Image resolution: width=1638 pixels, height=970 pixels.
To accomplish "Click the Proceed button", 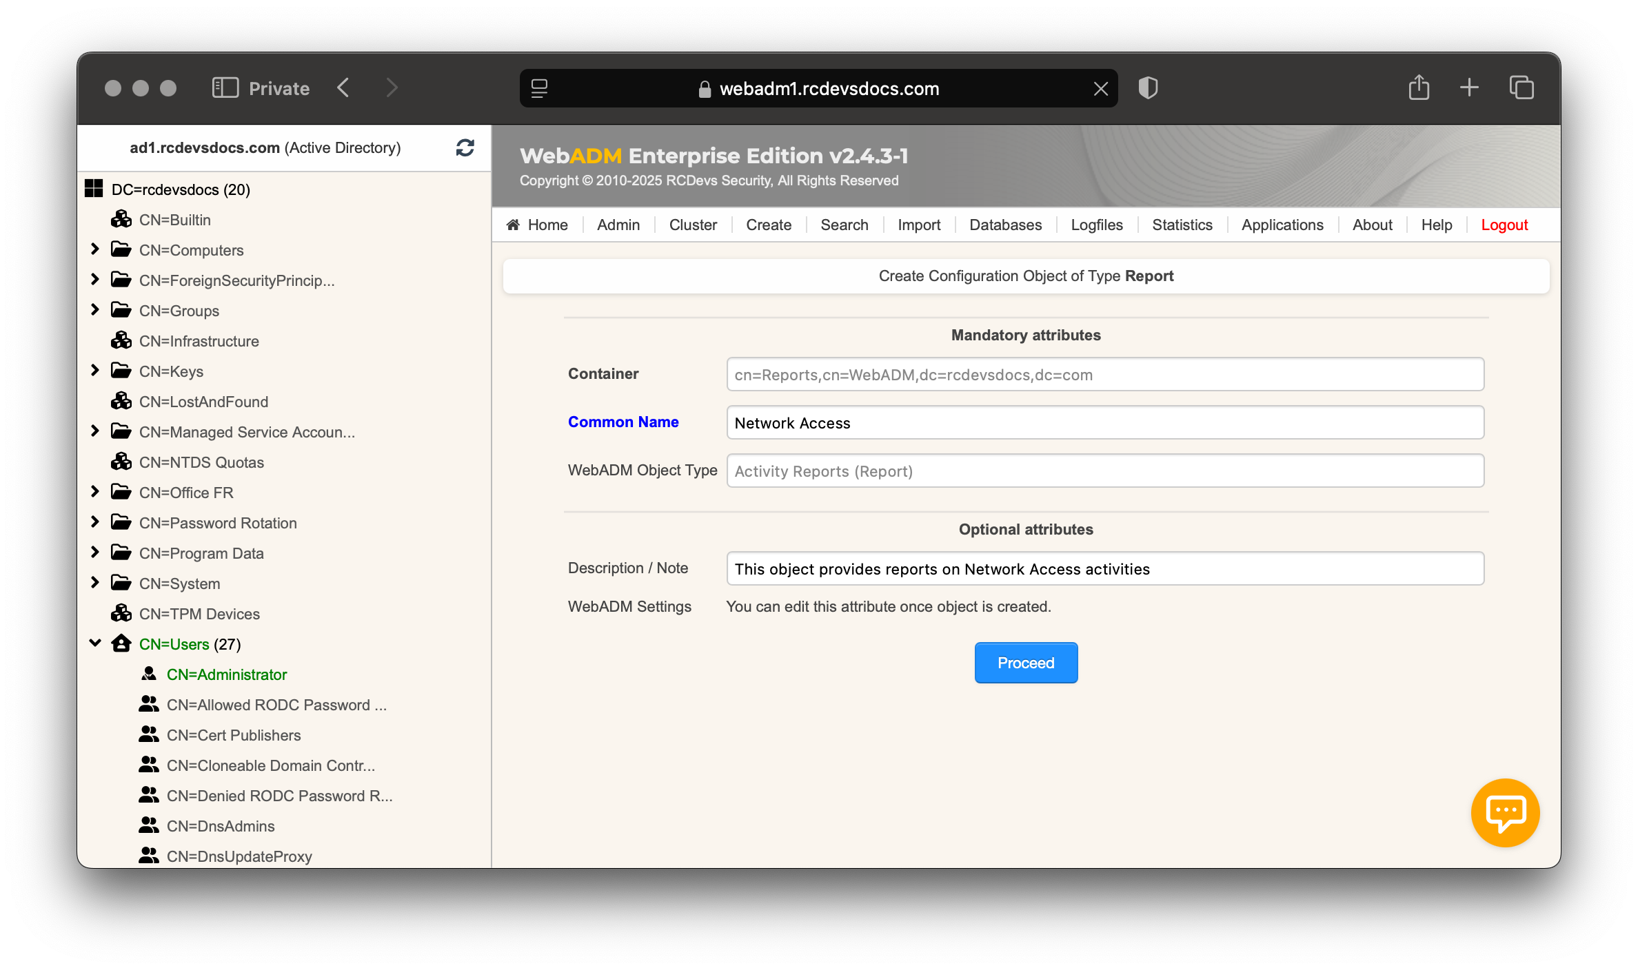I will [x=1026, y=663].
